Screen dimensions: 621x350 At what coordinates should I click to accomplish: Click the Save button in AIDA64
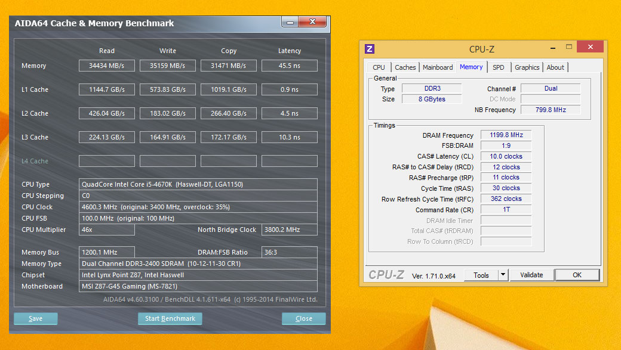click(x=36, y=318)
